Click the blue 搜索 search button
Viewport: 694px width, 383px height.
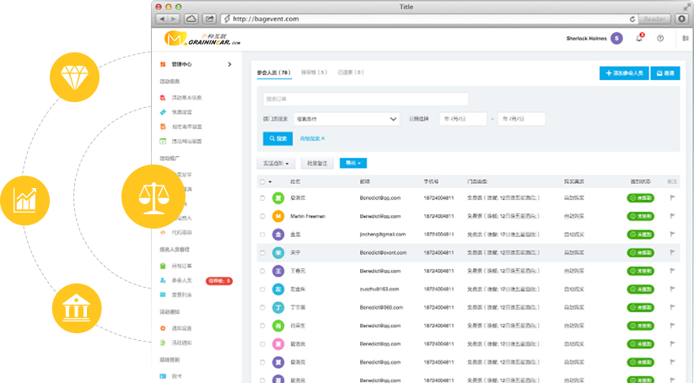[277, 138]
